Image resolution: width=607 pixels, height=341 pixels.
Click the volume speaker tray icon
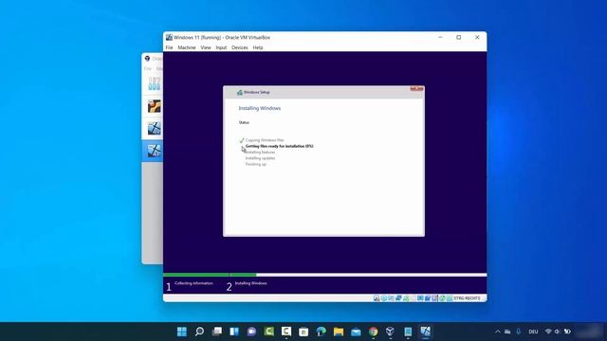[x=558, y=332]
